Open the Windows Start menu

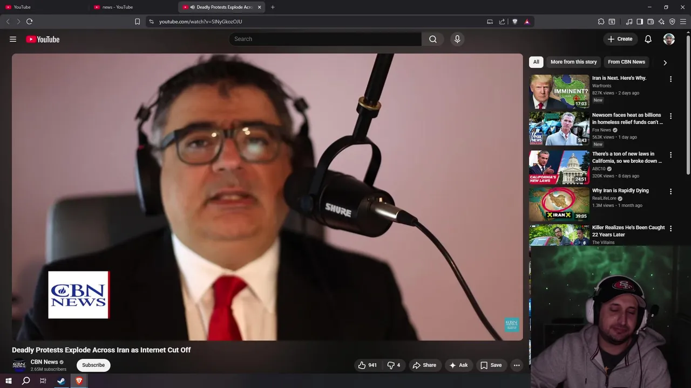point(8,381)
